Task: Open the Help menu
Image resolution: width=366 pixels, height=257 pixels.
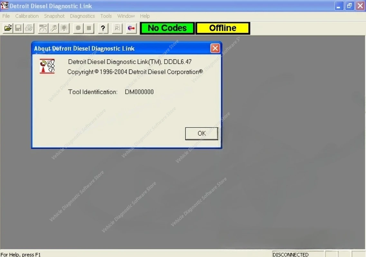Action: pyautogui.click(x=145, y=16)
